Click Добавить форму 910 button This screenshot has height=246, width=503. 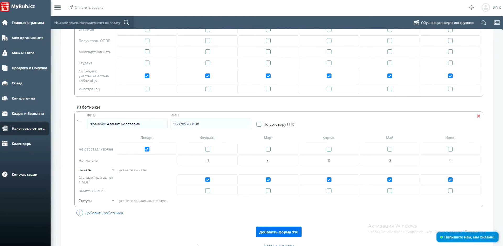click(x=278, y=232)
